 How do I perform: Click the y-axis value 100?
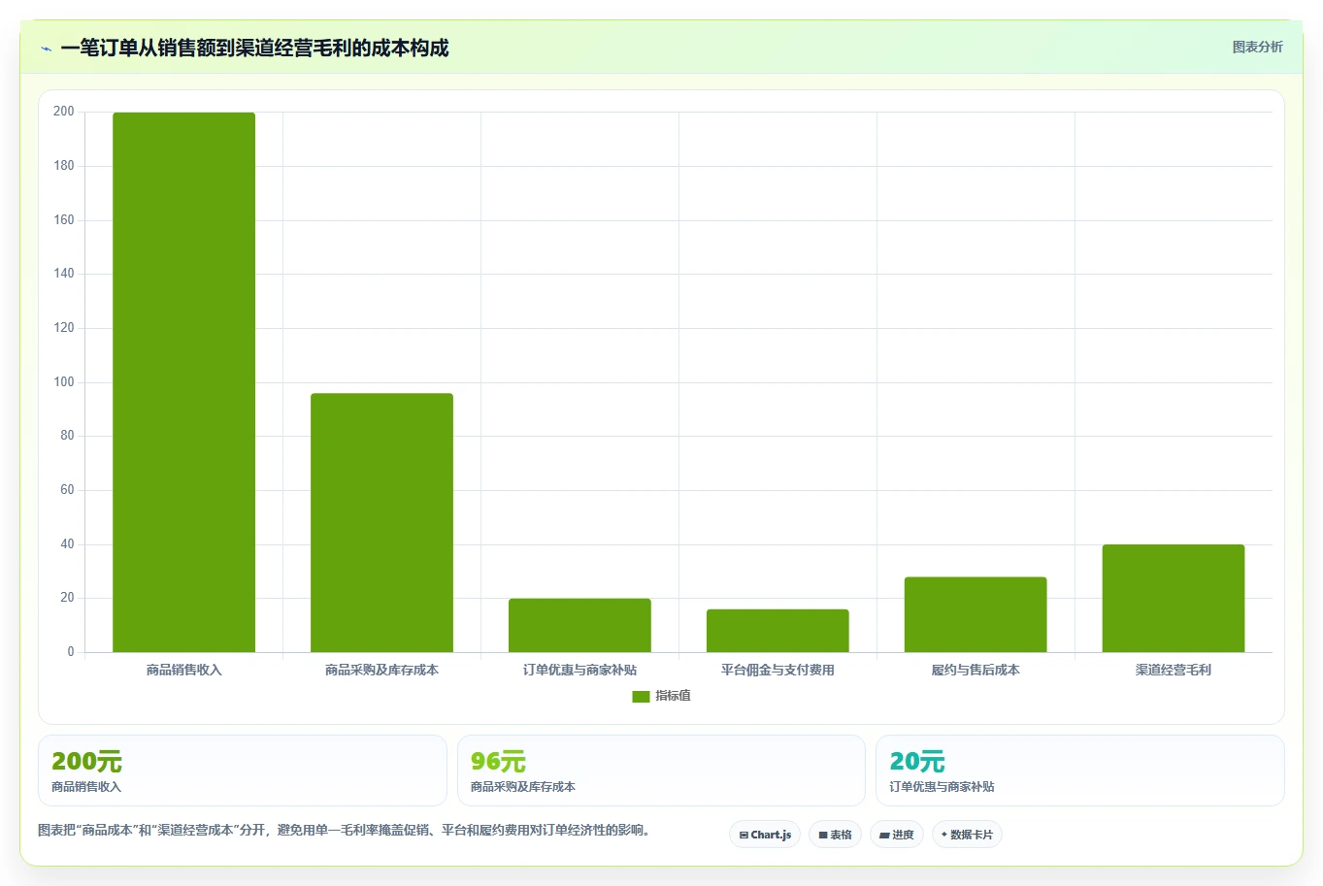tap(64, 382)
